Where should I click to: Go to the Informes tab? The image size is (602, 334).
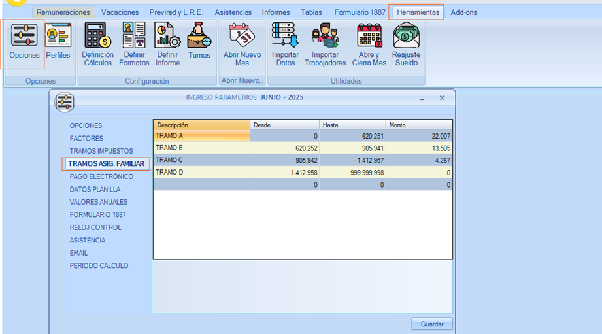click(x=276, y=12)
